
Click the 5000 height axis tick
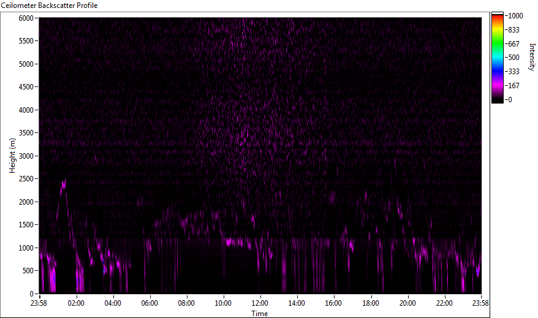(x=26, y=64)
